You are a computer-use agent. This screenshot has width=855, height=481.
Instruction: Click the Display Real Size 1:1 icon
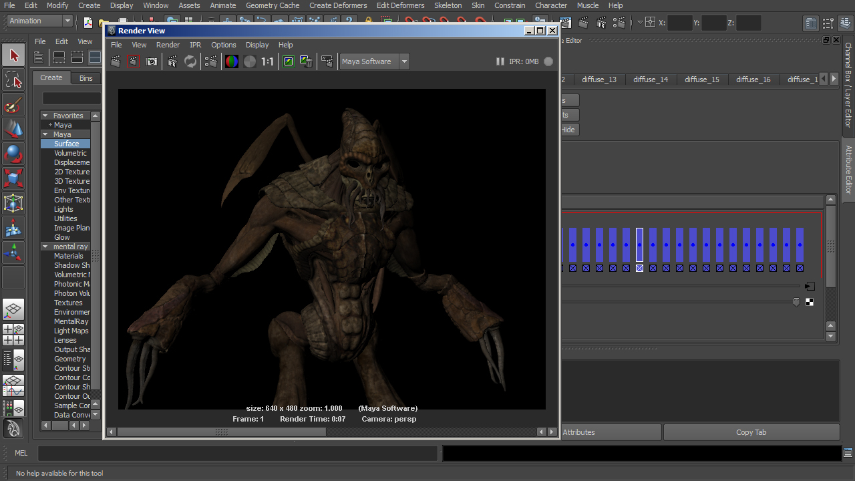pyautogui.click(x=267, y=61)
